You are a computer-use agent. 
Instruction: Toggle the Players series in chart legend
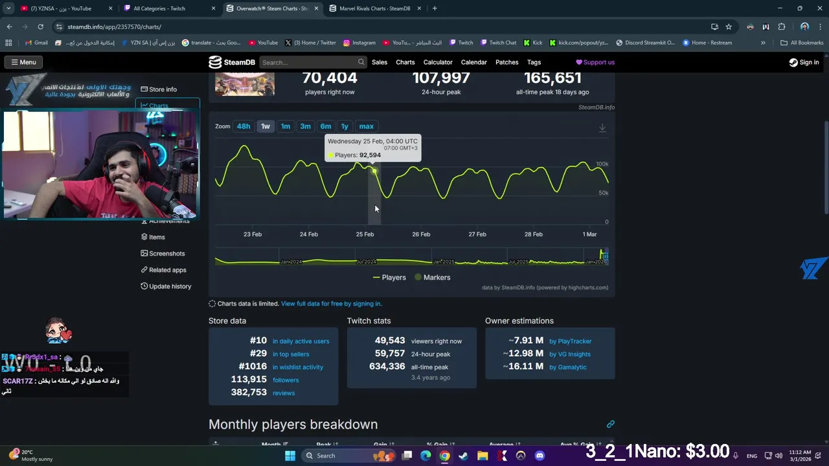[389, 277]
